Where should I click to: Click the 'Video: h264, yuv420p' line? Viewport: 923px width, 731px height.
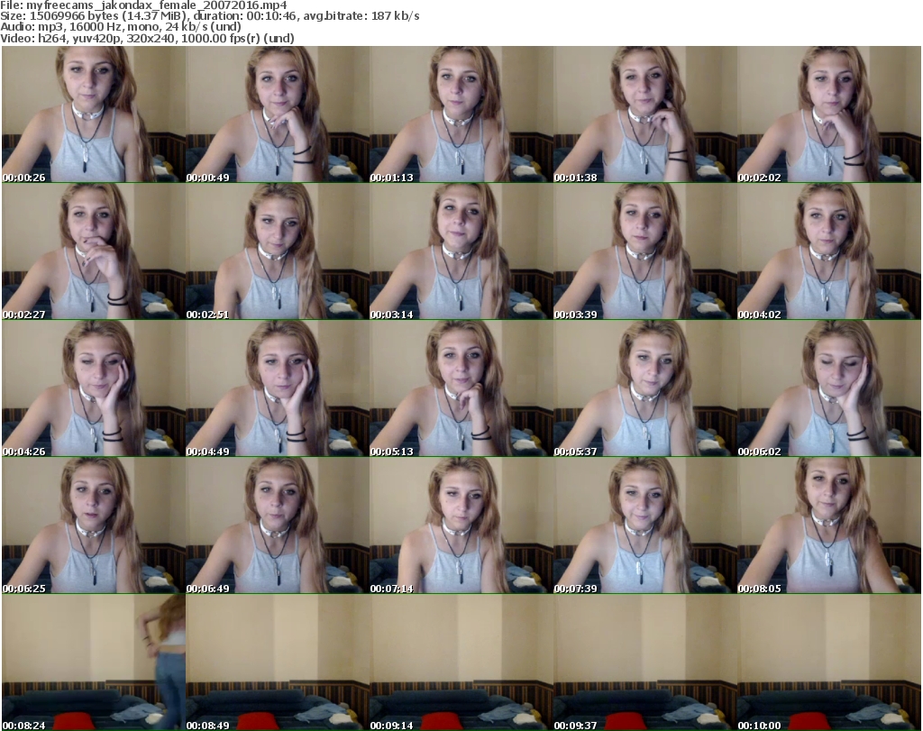(x=147, y=38)
